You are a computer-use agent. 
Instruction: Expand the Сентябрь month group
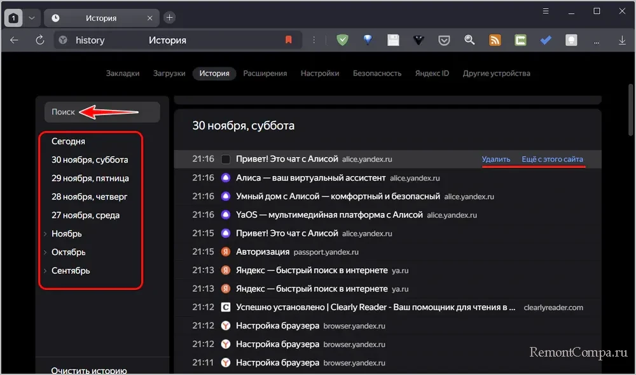click(45, 271)
